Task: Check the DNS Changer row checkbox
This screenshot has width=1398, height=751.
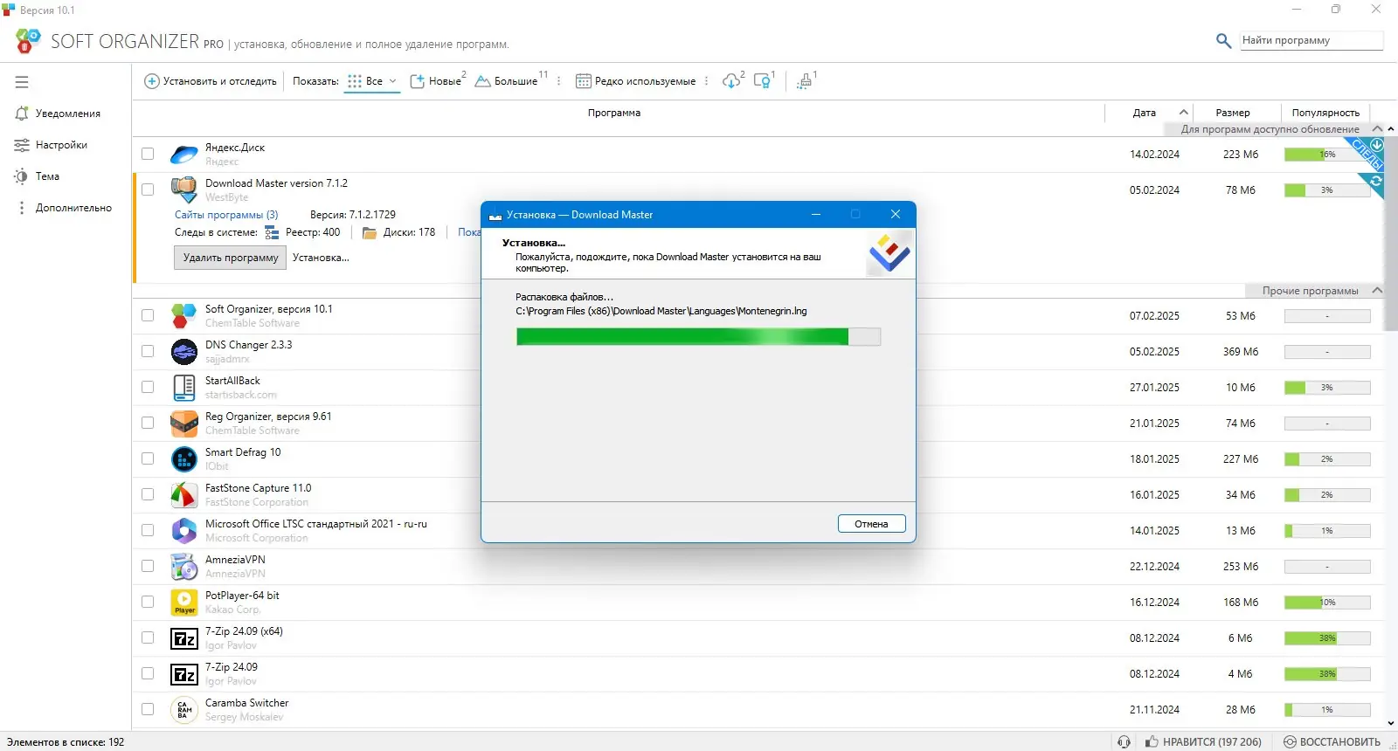Action: click(x=148, y=351)
